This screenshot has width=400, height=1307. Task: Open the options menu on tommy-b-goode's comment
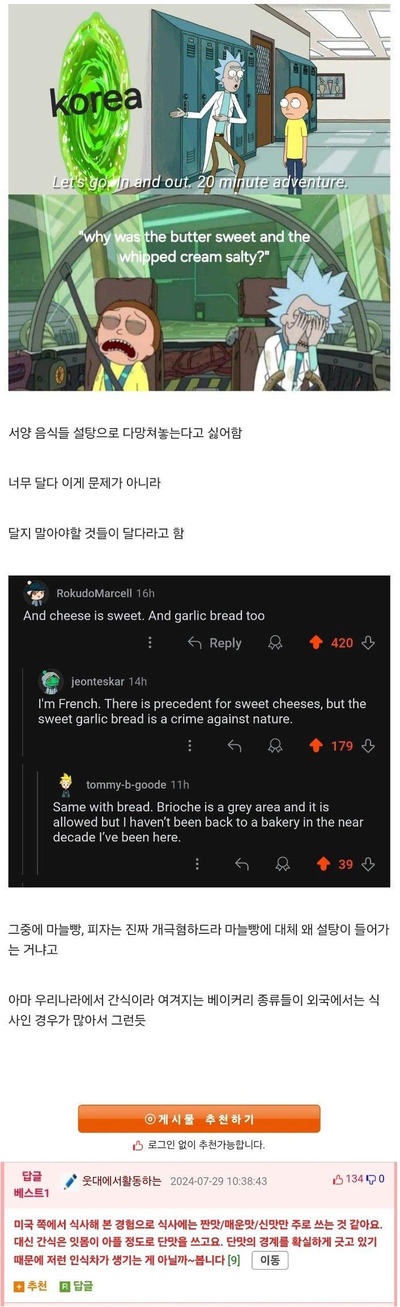pyautogui.click(x=197, y=864)
